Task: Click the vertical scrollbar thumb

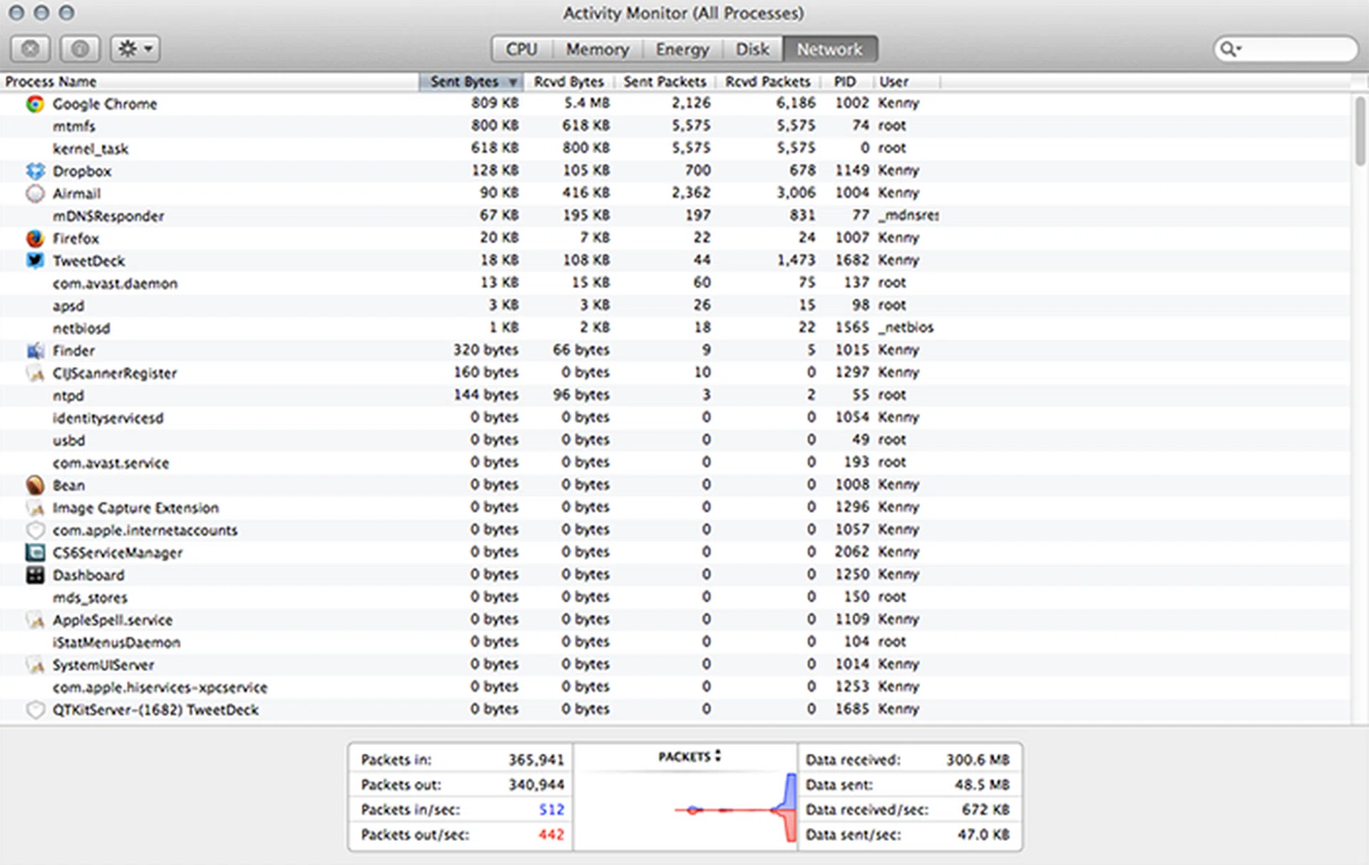Action: tap(1360, 132)
